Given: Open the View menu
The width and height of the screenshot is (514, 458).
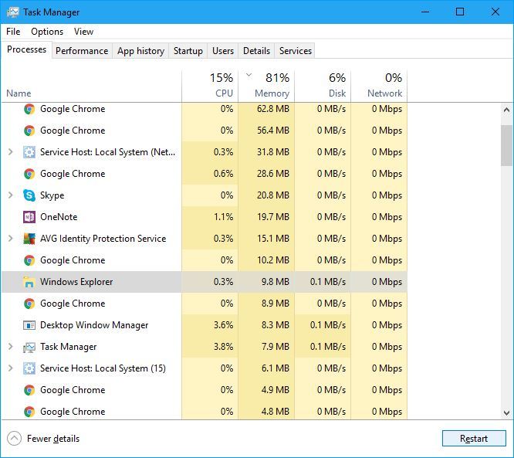Looking at the screenshot, I should (x=83, y=32).
